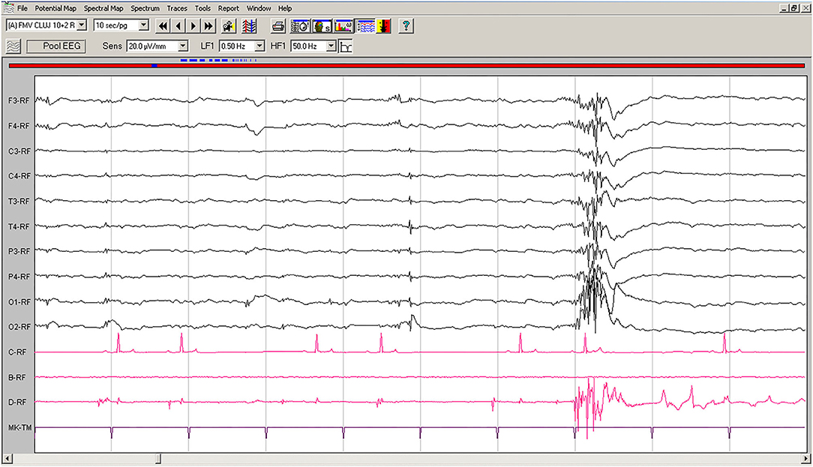The width and height of the screenshot is (813, 467).
Task: Select the O2-RF channel label
Action: point(19,327)
